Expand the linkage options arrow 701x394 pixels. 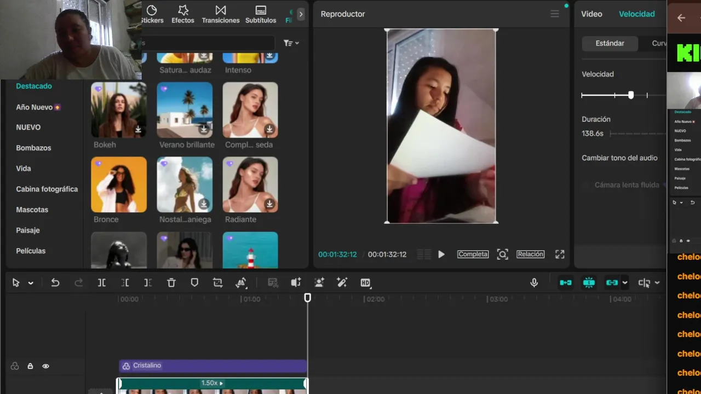point(625,283)
